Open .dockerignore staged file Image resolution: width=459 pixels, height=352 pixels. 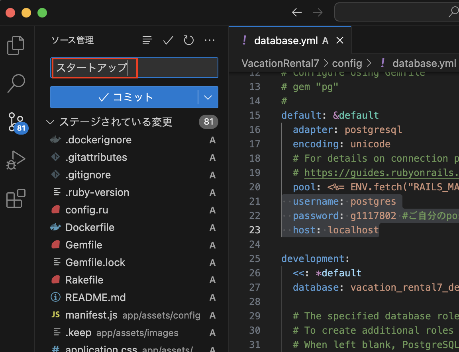coord(98,140)
